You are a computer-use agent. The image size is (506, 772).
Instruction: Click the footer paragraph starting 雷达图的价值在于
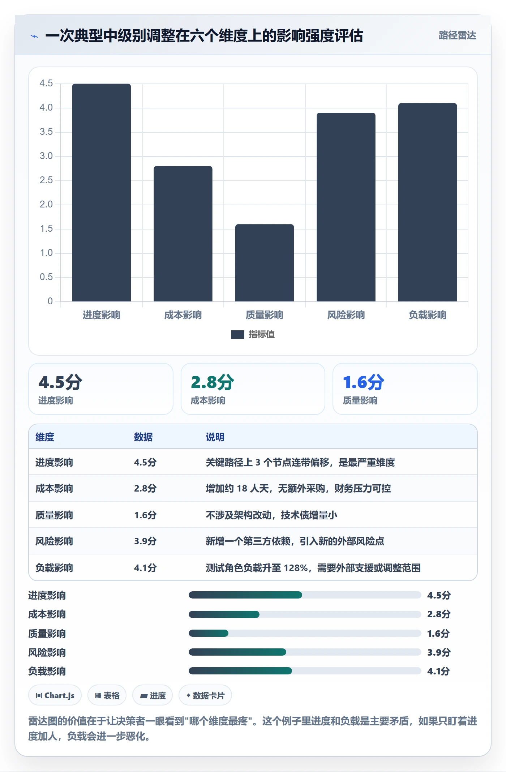pos(253,728)
